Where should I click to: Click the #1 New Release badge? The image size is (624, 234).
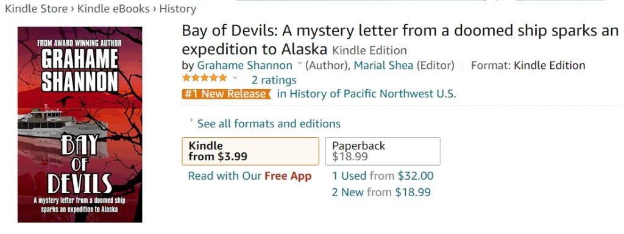coord(227,94)
